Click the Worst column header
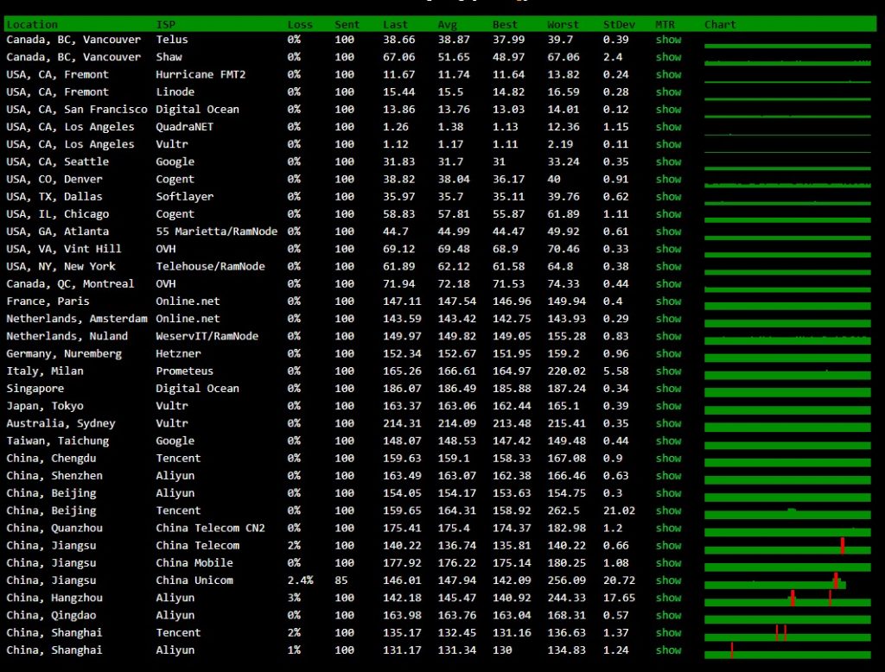The height and width of the screenshot is (672, 885). (x=563, y=24)
